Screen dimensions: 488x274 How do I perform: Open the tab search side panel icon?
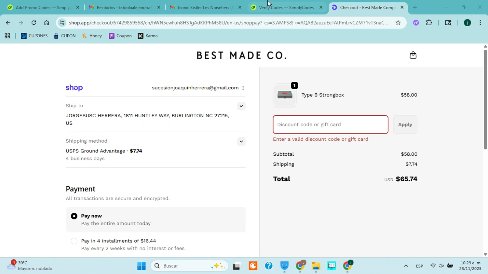pyautogui.click(x=448, y=23)
